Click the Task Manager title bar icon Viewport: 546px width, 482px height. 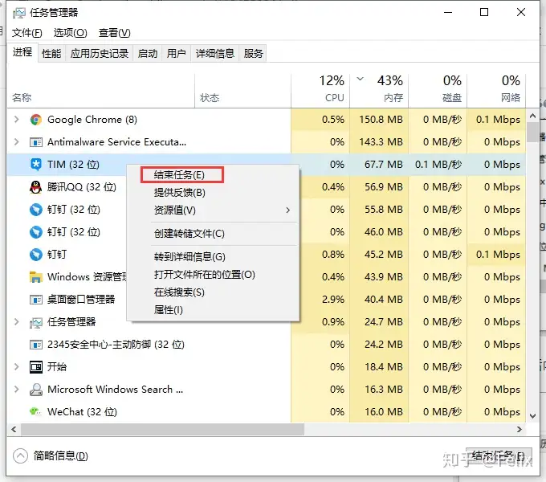tap(19, 13)
